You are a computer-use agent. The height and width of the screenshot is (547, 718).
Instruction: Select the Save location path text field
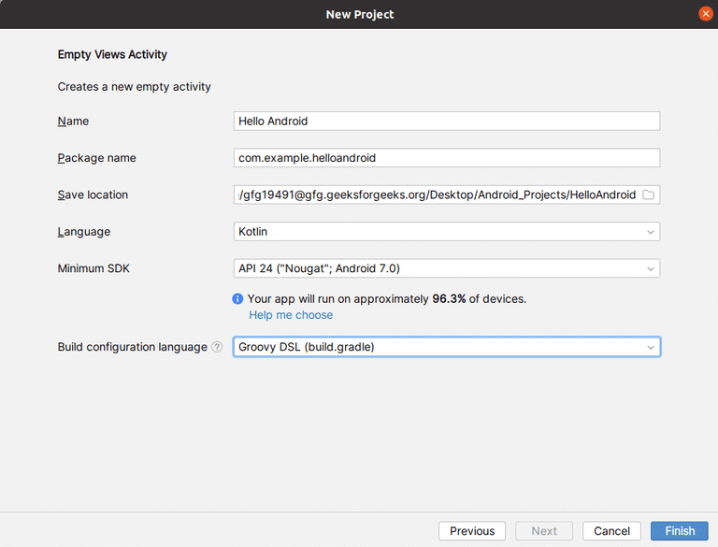pos(436,194)
